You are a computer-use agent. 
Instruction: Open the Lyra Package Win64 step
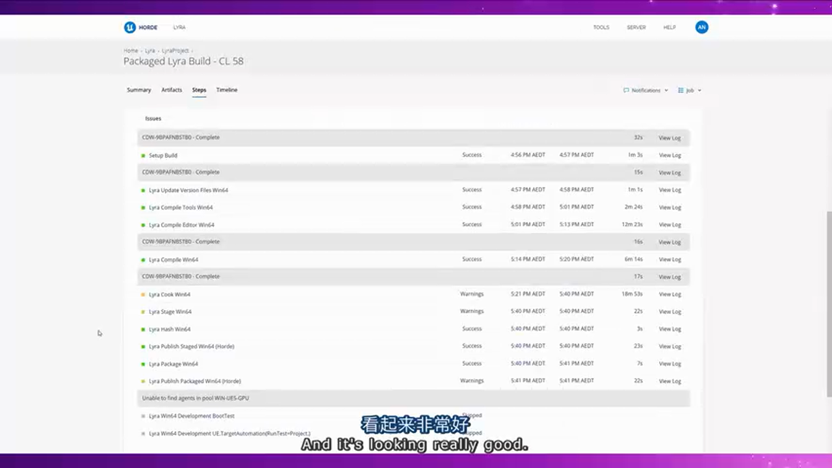(x=173, y=364)
